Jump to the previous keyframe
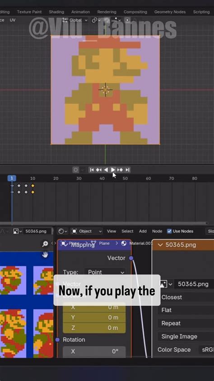 point(99,170)
